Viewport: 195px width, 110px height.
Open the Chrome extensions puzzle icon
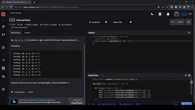176,7
